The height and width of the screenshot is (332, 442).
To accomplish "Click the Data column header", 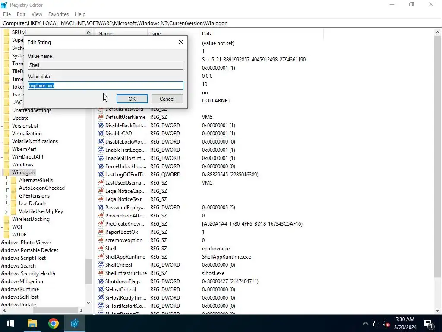I will pyautogui.click(x=261, y=33).
